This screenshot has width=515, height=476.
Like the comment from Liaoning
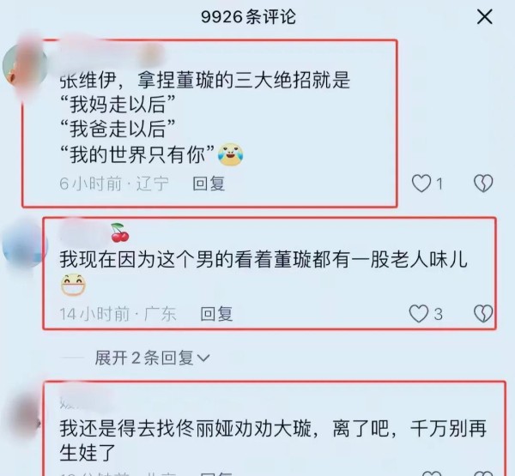pyautogui.click(x=421, y=183)
